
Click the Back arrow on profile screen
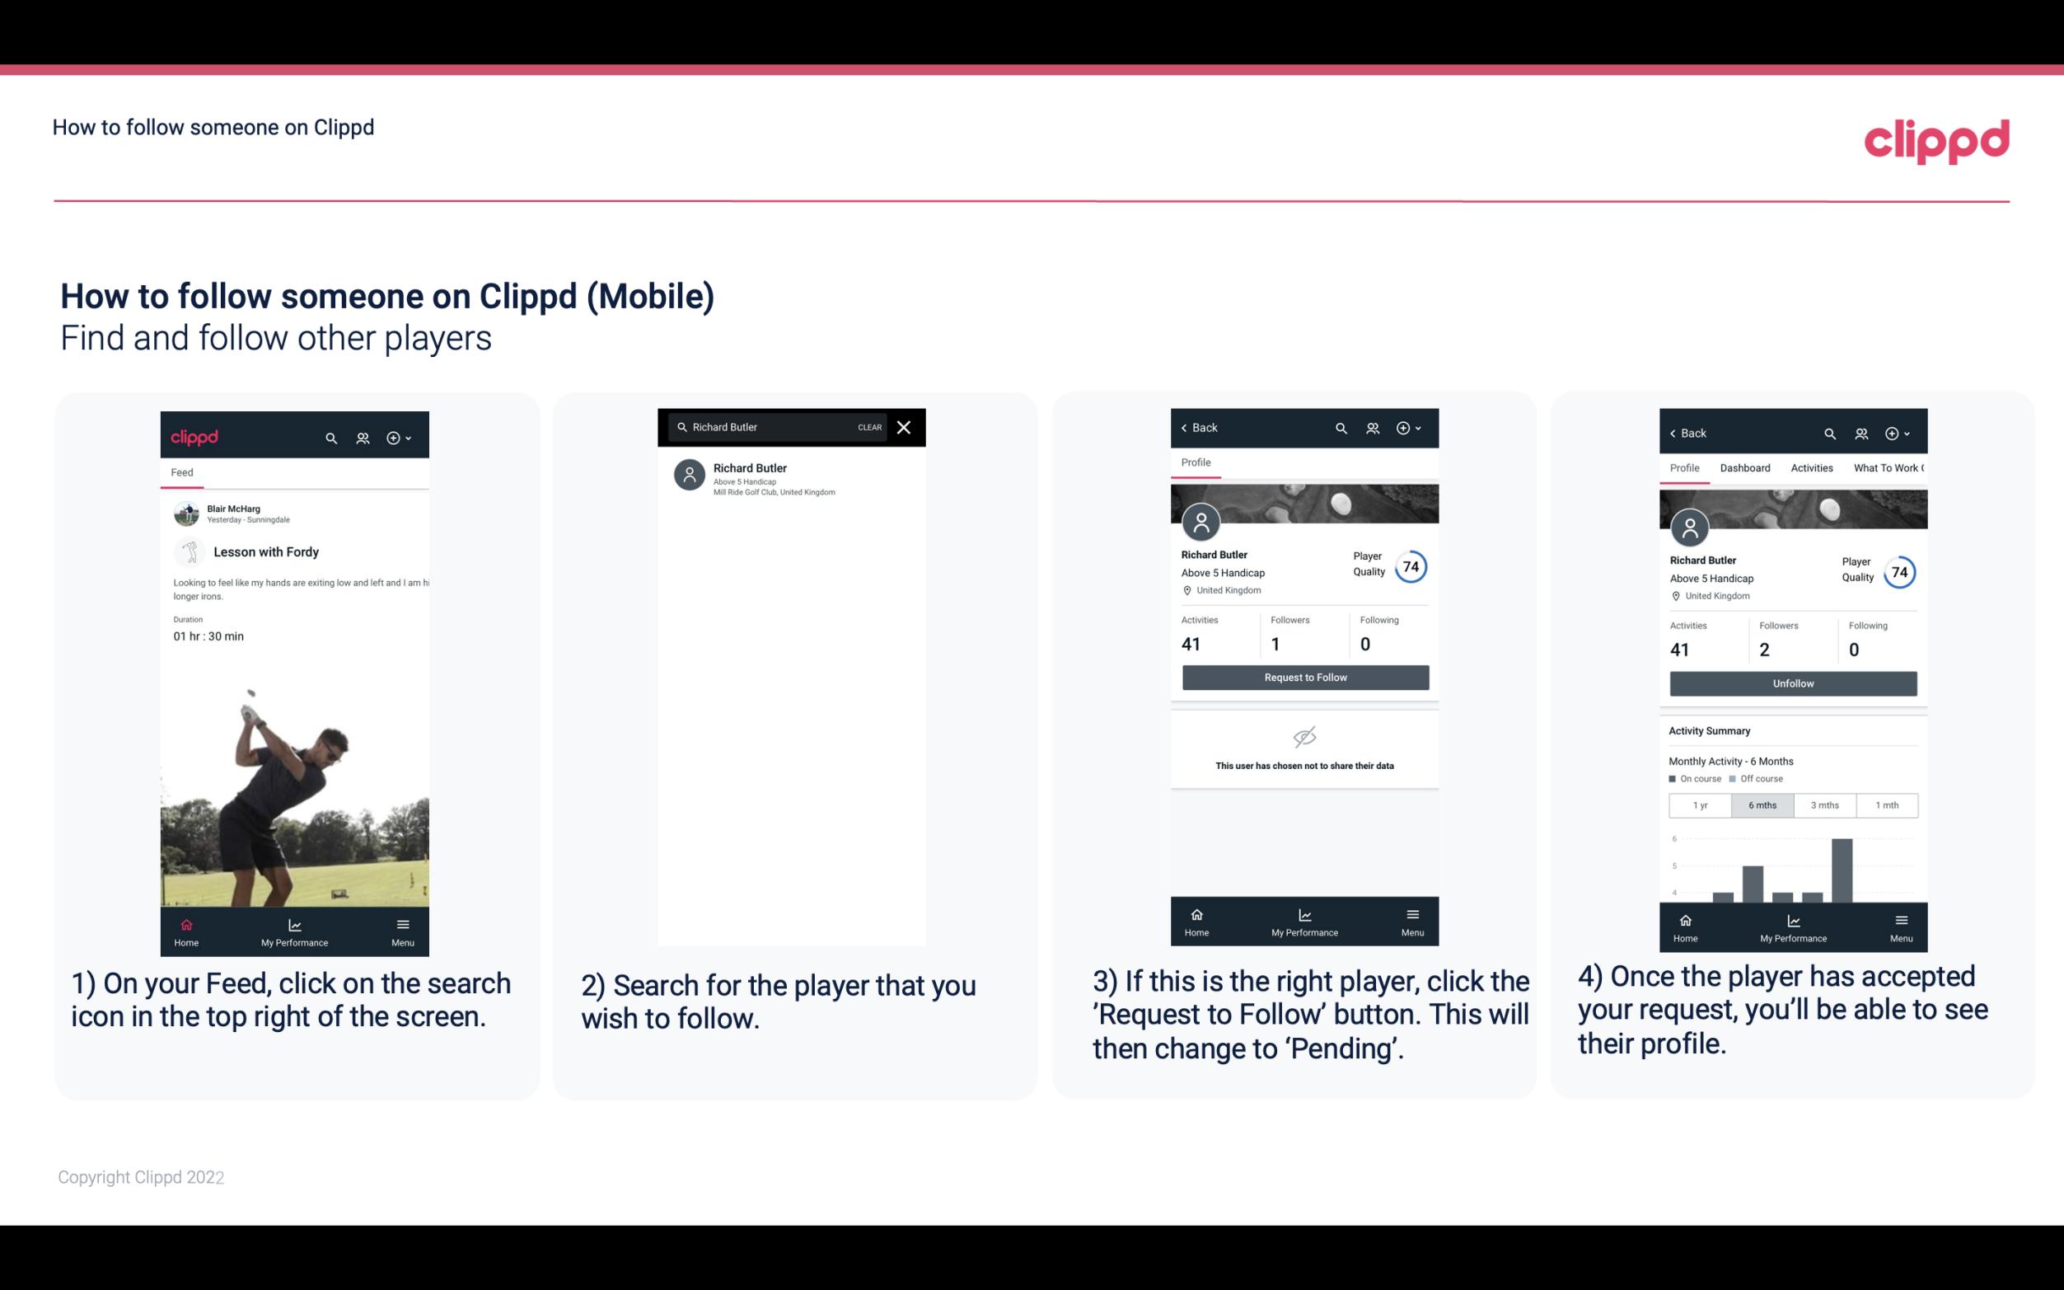point(1190,428)
